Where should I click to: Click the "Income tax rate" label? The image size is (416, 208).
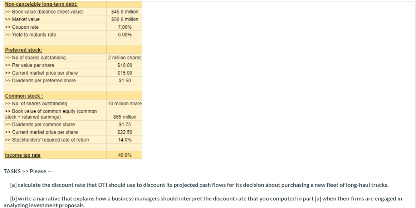tap(23, 155)
